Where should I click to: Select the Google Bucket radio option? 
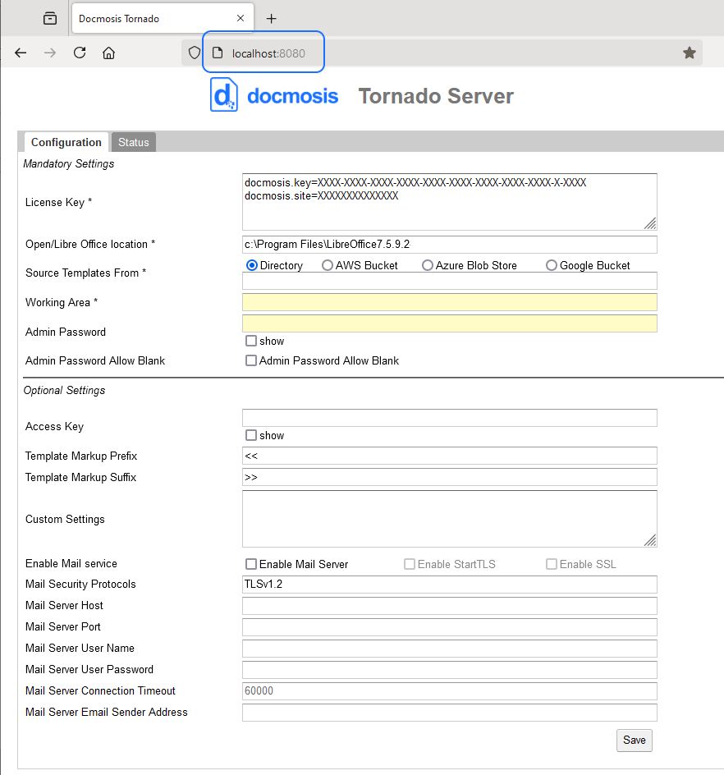pos(552,265)
